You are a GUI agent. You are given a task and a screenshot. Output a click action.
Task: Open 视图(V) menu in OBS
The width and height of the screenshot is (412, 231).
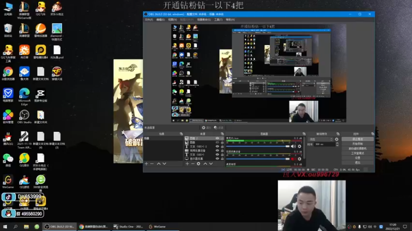[x=173, y=20]
